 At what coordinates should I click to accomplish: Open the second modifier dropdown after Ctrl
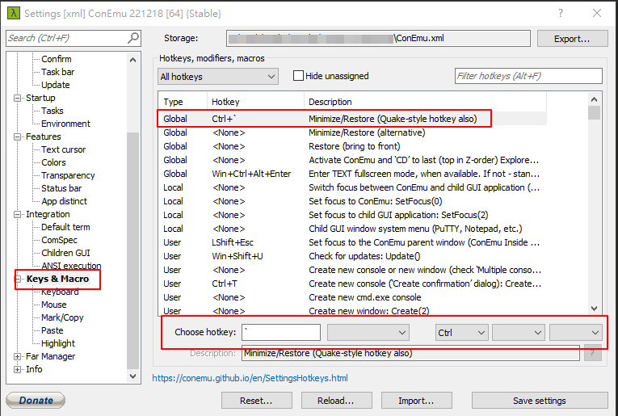[519, 333]
